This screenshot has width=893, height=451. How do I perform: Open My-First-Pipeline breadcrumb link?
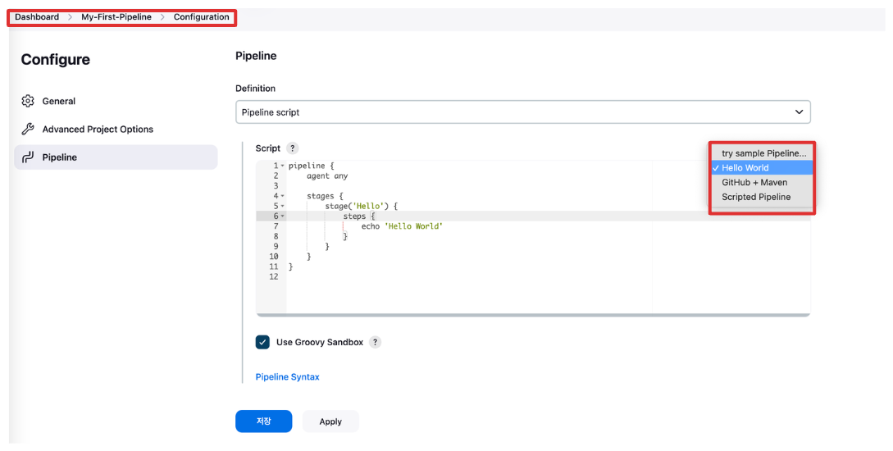point(116,17)
